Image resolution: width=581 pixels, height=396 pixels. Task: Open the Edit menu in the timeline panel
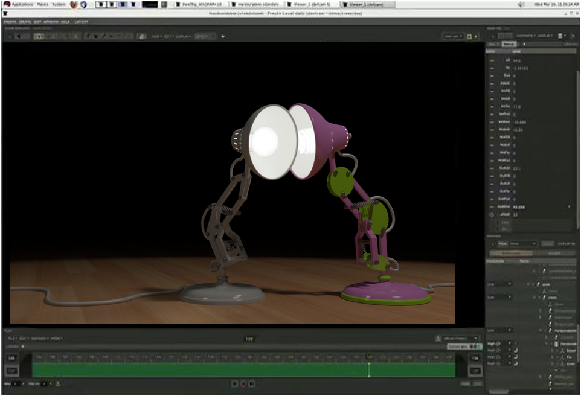click(x=24, y=339)
